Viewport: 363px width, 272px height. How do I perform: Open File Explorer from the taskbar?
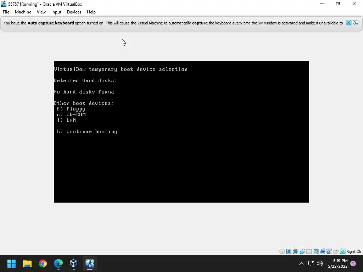point(27,263)
